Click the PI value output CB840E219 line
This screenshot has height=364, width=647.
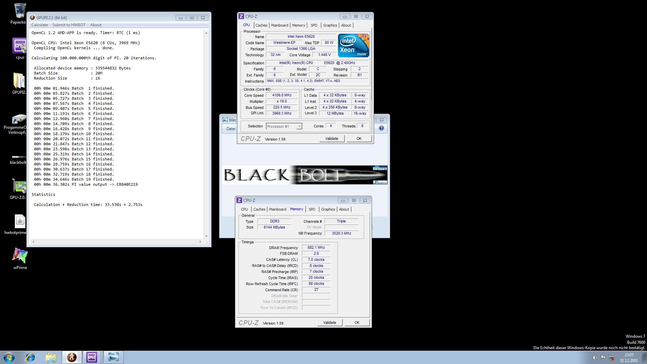[x=86, y=184]
